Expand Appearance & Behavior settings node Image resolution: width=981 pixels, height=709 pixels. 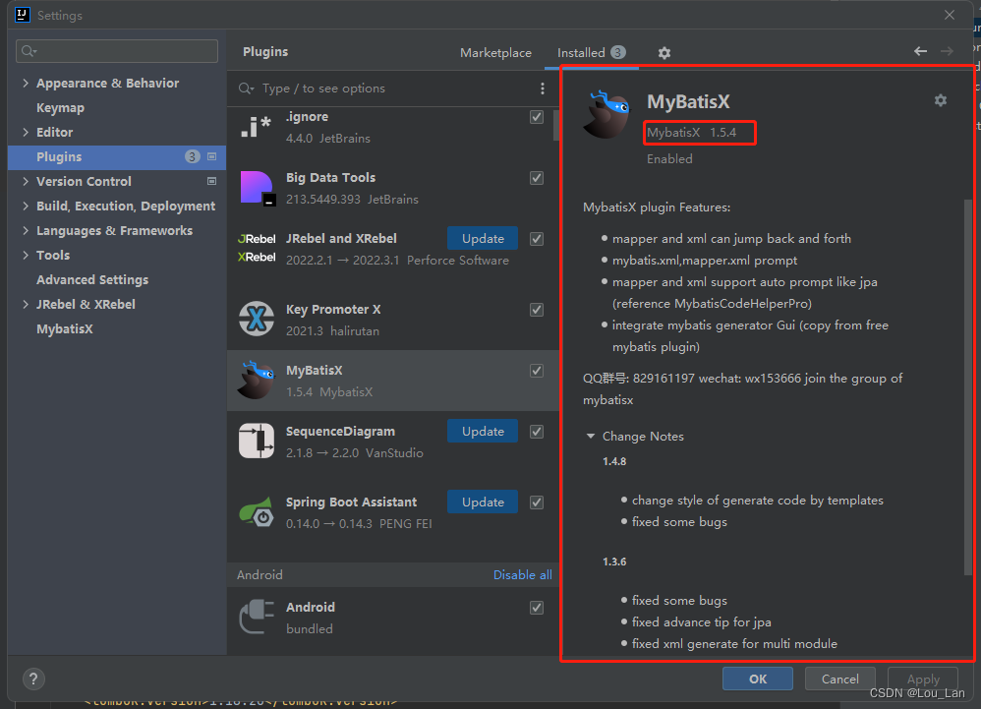tap(26, 83)
